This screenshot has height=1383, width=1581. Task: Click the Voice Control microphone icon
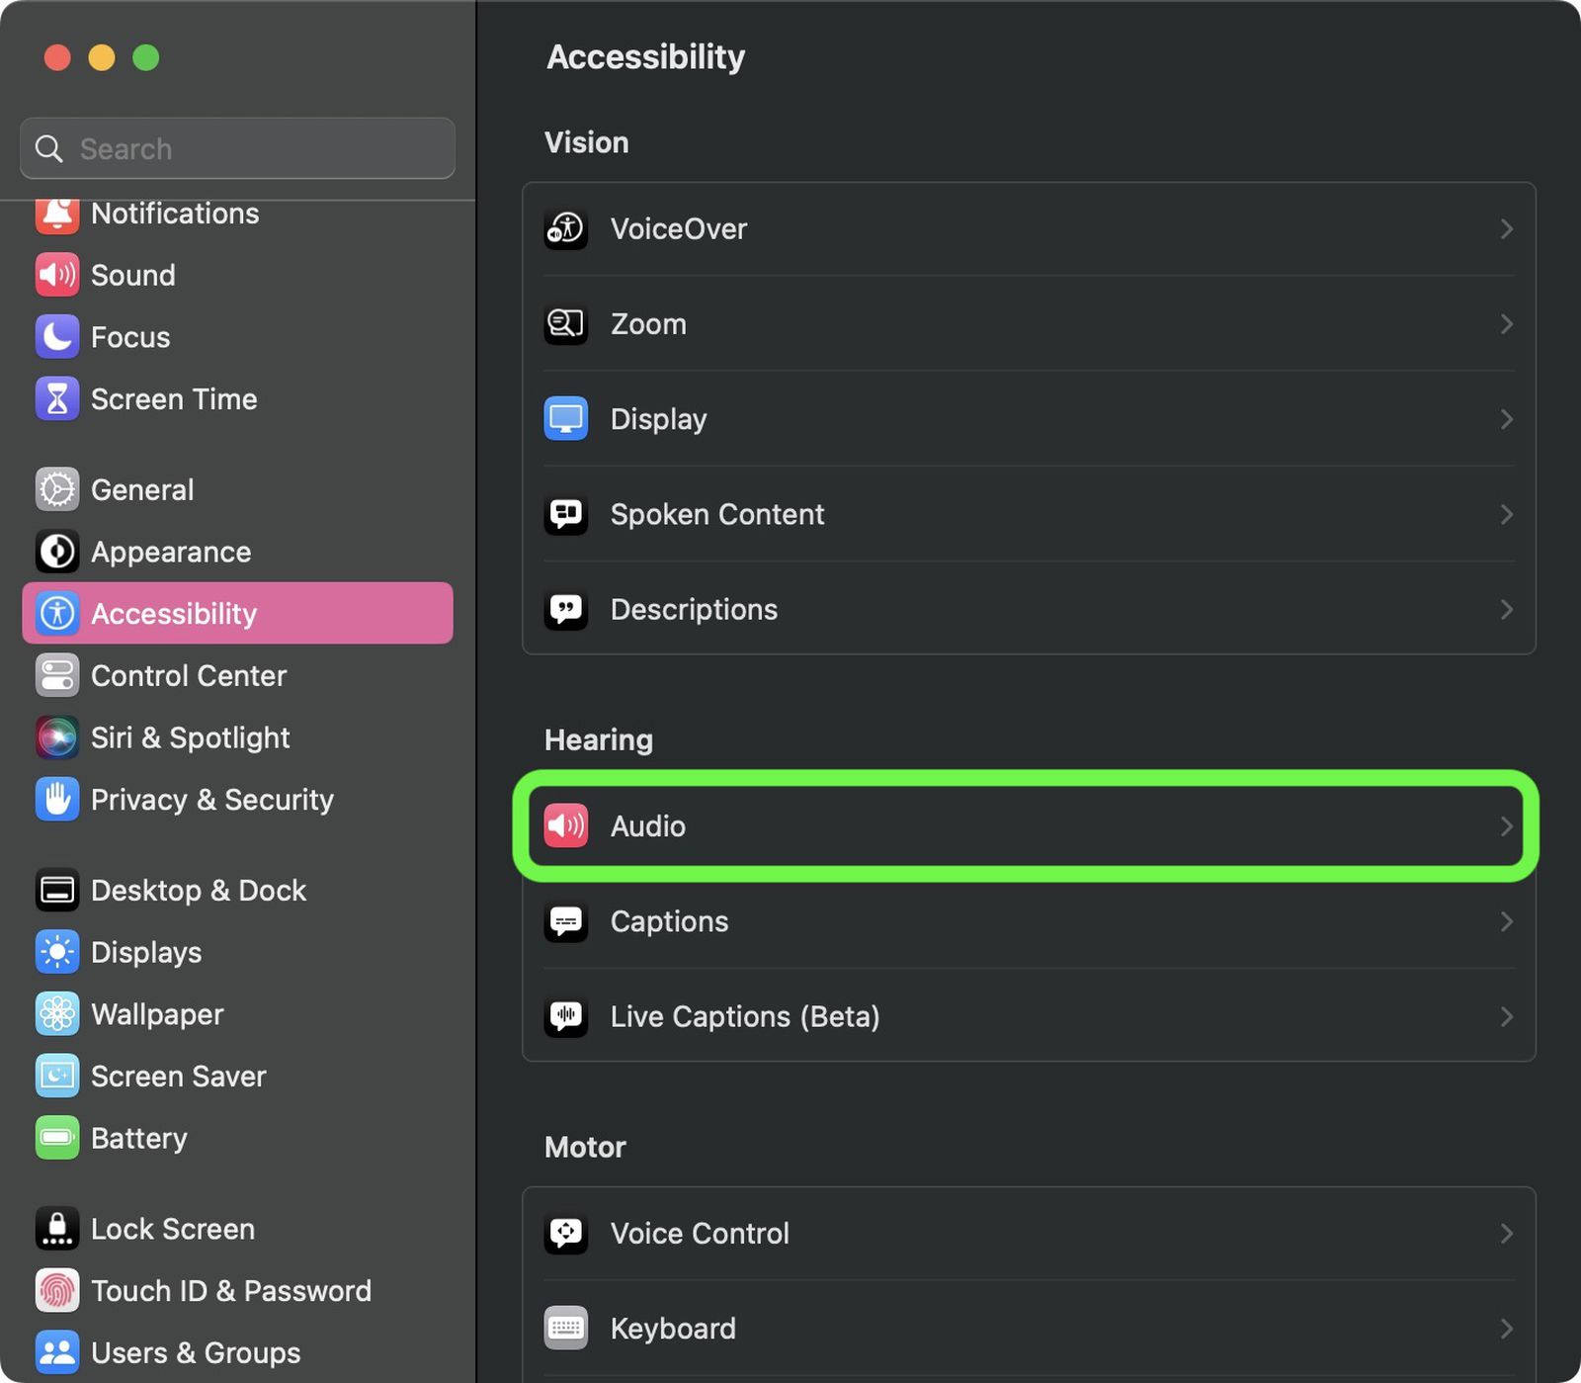click(x=566, y=1233)
